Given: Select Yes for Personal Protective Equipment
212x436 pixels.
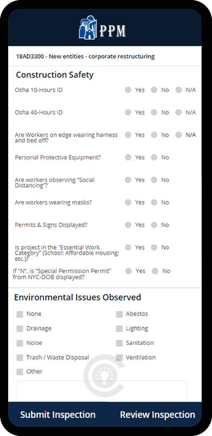Looking at the screenshot, I should [x=128, y=157].
